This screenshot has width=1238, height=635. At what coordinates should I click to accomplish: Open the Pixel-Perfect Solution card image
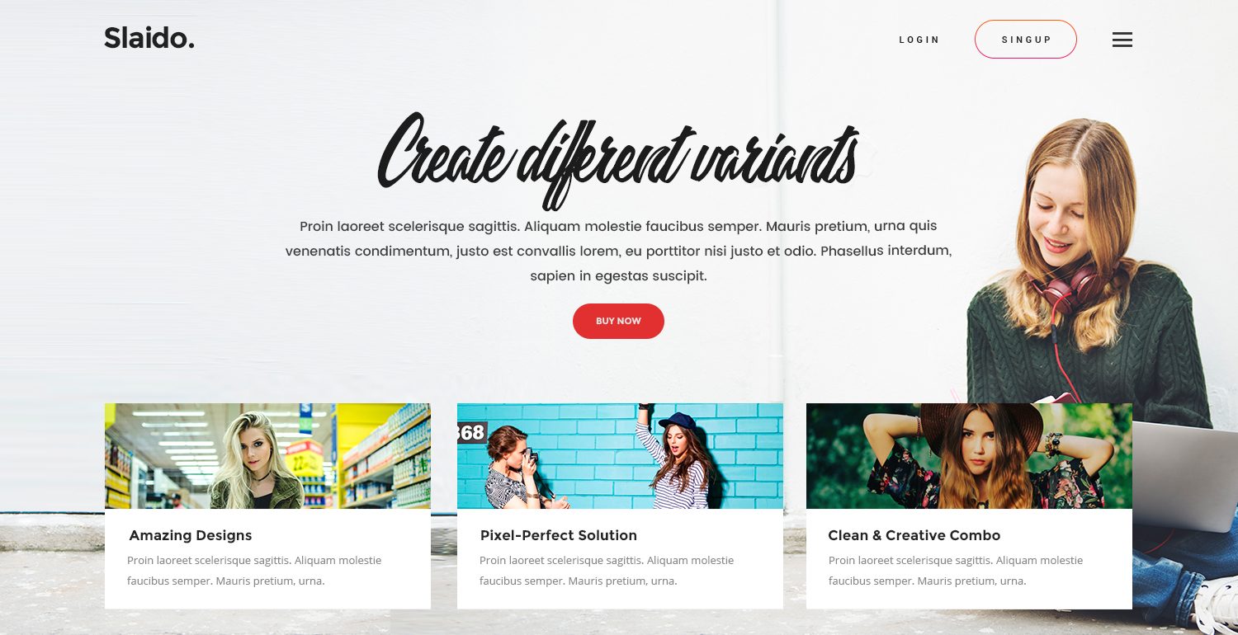620,456
